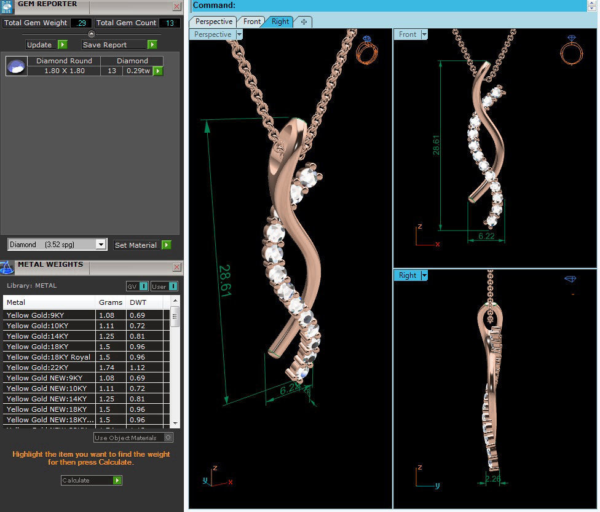Open the Diamond (3.52 spg) material dropdown
Image resolution: width=600 pixels, height=512 pixels.
coord(101,244)
